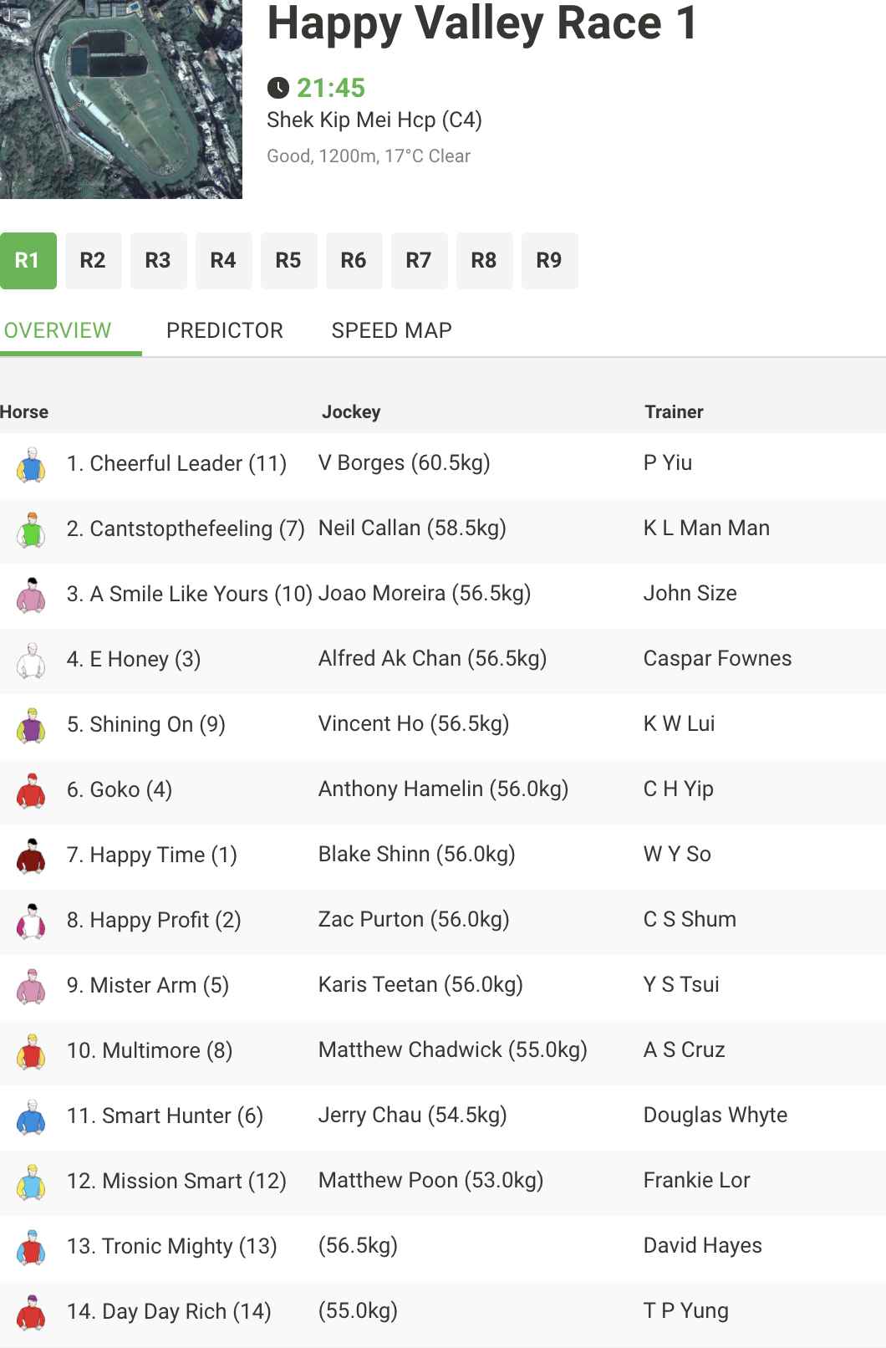The image size is (886, 1348).
Task: Click Shining On's purple and yellow silks icon
Action: click(x=31, y=725)
